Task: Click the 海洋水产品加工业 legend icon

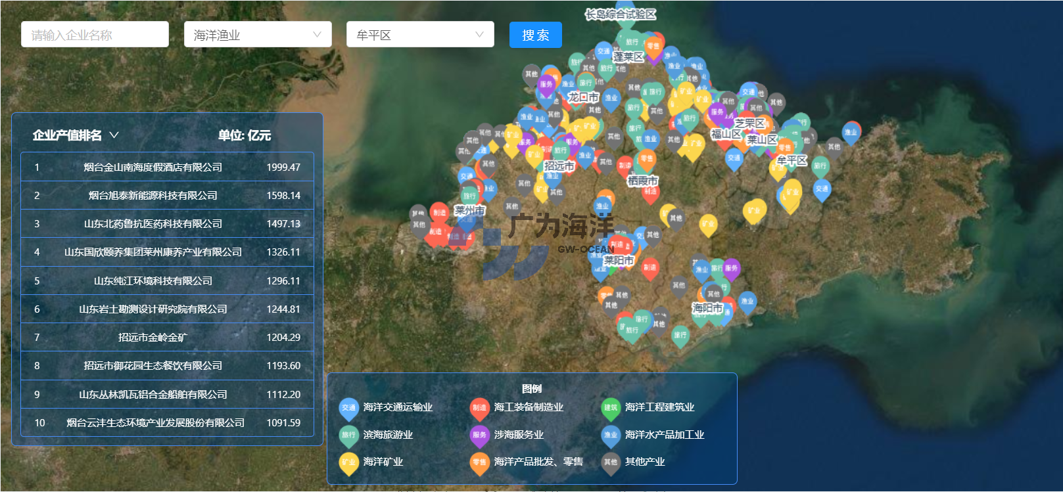Action: click(x=611, y=435)
